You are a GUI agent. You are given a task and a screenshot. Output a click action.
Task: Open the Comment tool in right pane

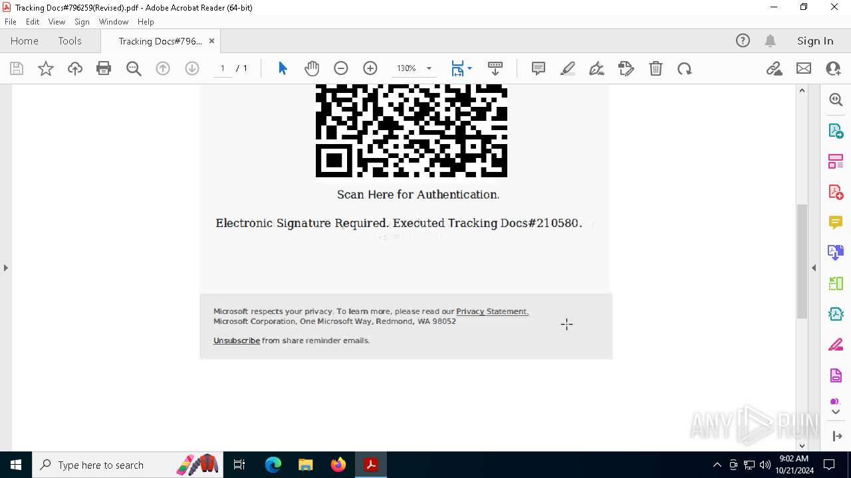836,222
